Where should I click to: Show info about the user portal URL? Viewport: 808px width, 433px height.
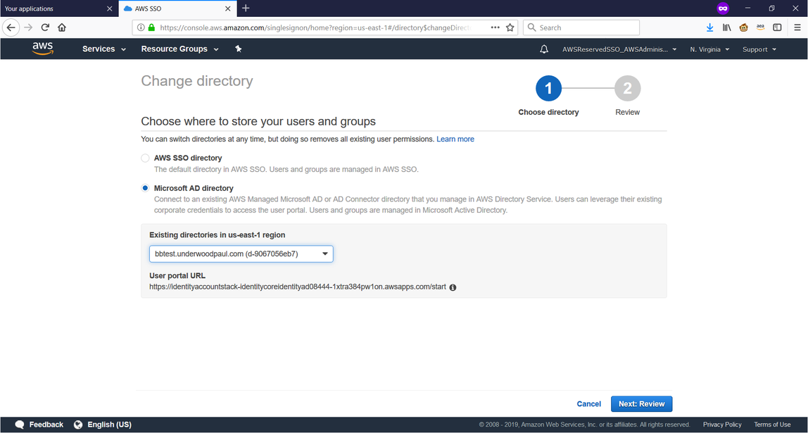coord(453,288)
